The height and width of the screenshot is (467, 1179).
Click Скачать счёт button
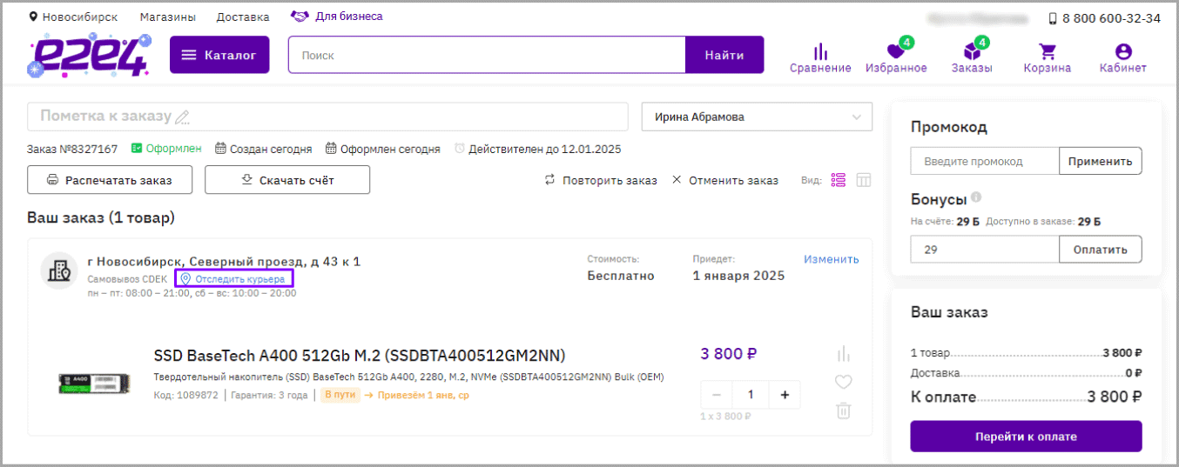[x=287, y=180]
